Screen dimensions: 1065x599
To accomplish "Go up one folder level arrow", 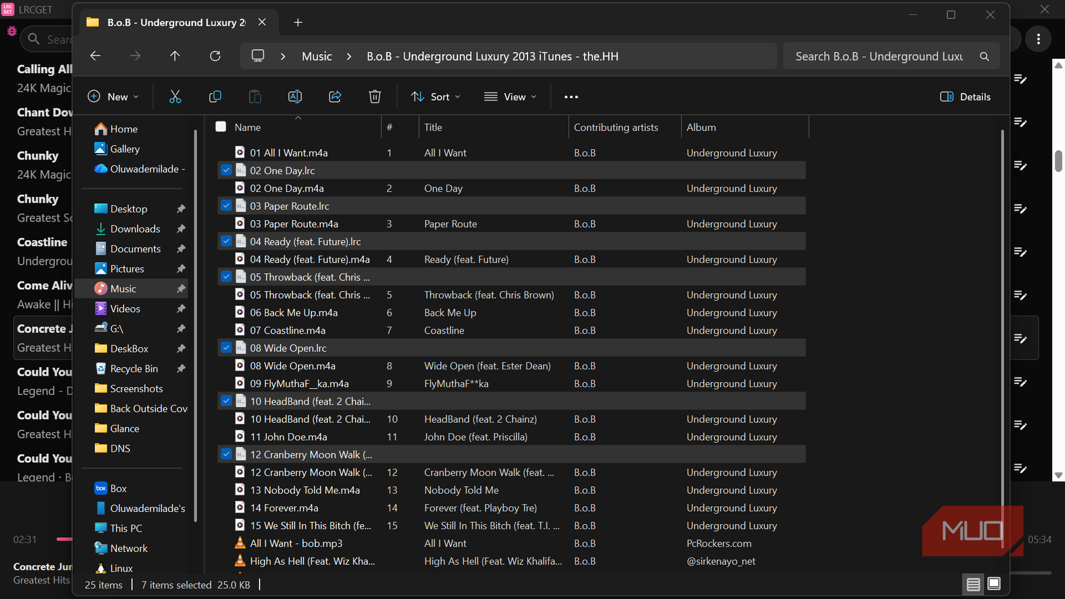I will pos(175,56).
